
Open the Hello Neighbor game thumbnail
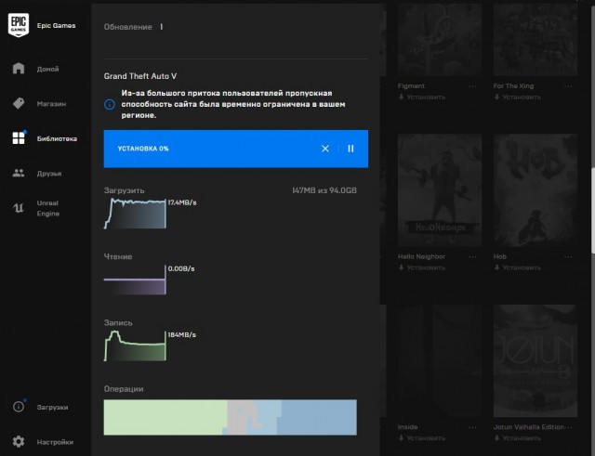point(440,189)
